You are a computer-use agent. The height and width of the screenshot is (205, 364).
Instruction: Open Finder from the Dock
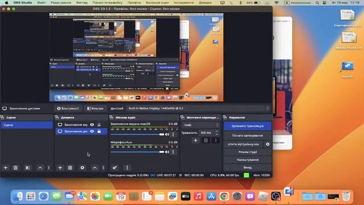18,196
